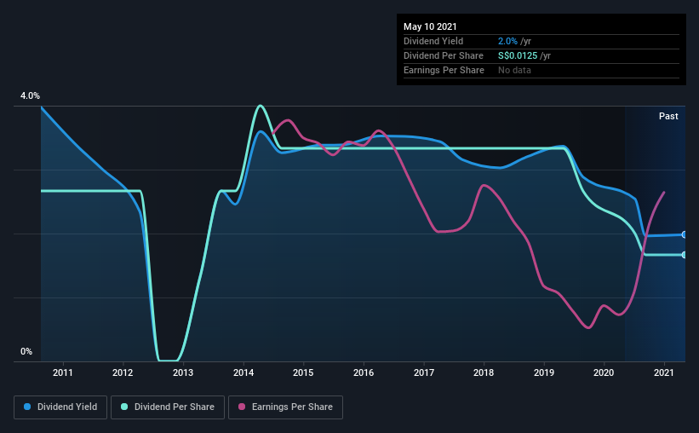Screen dimensions: 699x433
Task: Click the 4.0% y-axis label
Action: coord(30,95)
